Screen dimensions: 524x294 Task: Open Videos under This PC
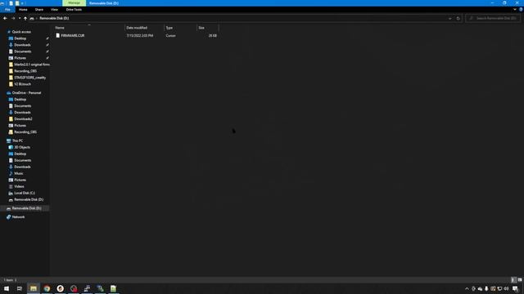pos(19,186)
